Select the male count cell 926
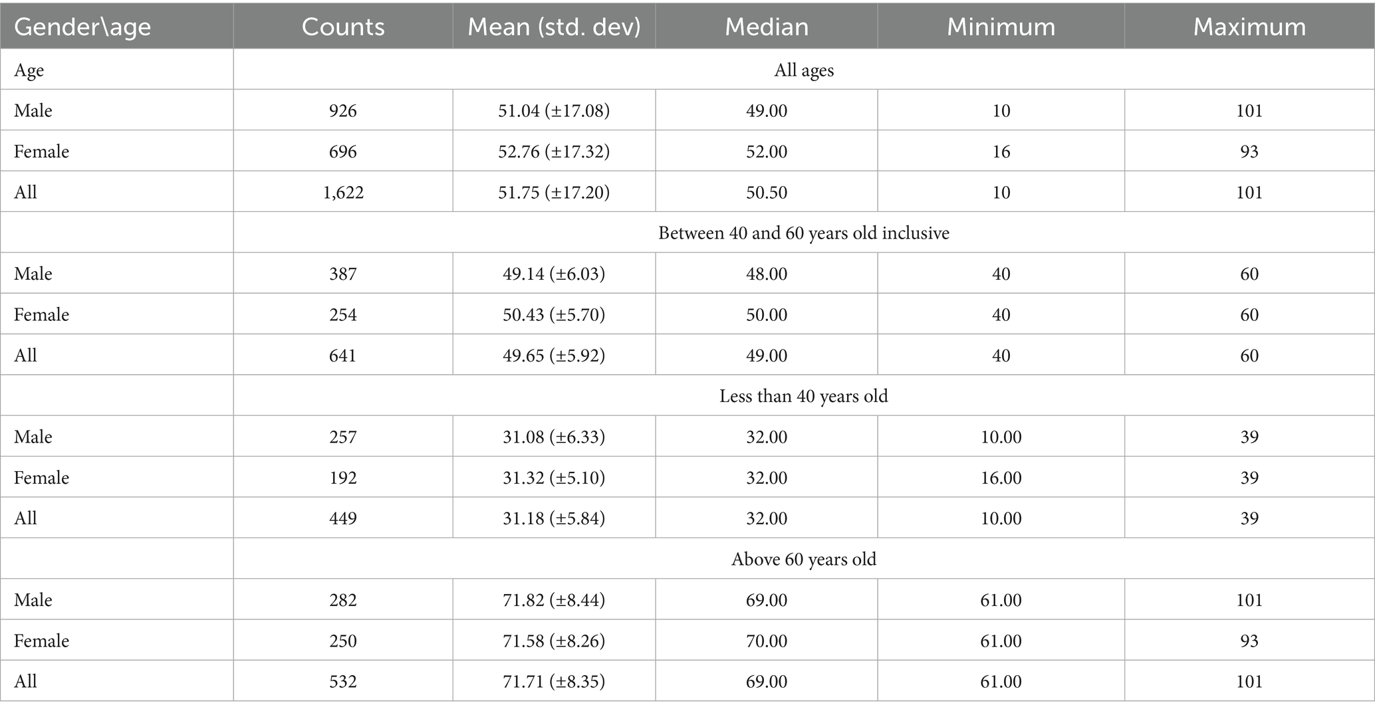 tap(343, 110)
